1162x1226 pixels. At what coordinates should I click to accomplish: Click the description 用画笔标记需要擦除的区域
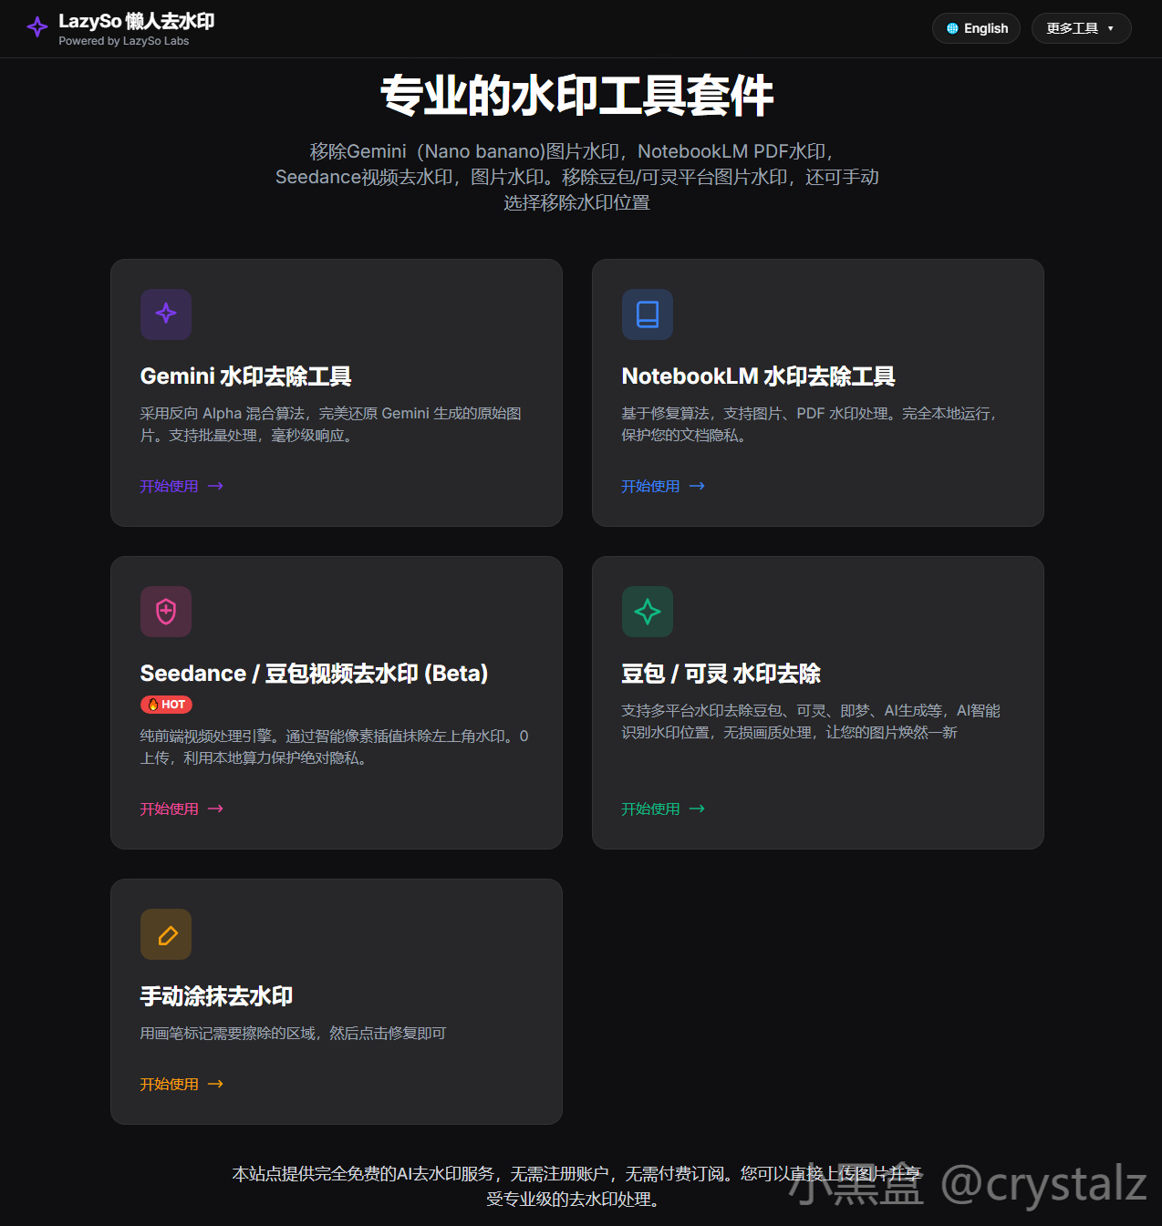(x=293, y=1034)
